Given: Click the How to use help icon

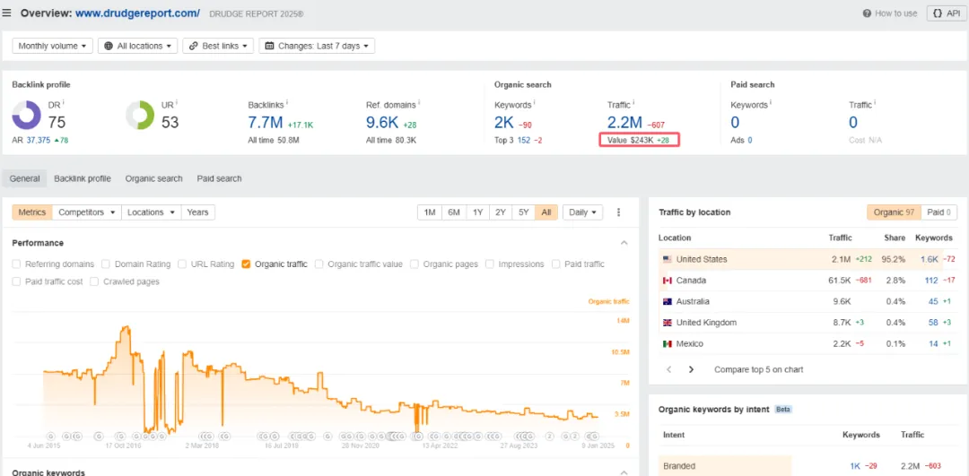Looking at the screenshot, I should click(x=867, y=13).
